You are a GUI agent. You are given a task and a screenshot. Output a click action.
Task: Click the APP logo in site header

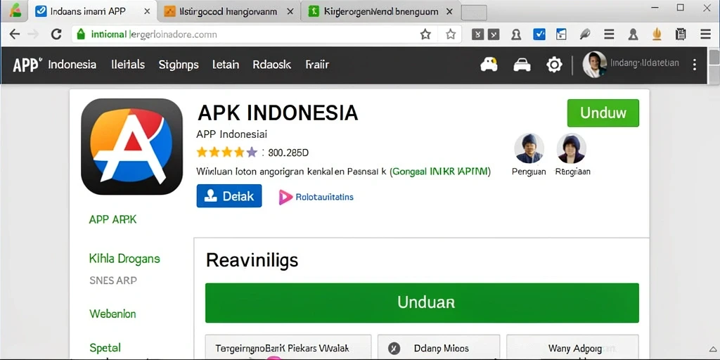(27, 65)
